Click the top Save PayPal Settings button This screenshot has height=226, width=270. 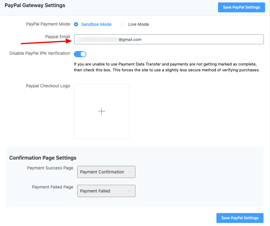click(241, 7)
